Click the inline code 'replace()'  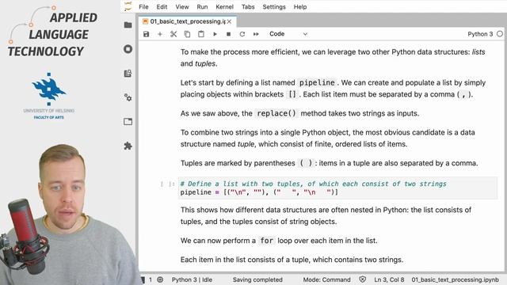point(276,113)
